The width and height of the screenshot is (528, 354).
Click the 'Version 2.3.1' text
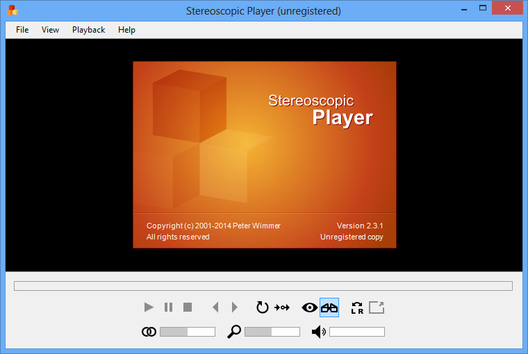click(x=360, y=226)
